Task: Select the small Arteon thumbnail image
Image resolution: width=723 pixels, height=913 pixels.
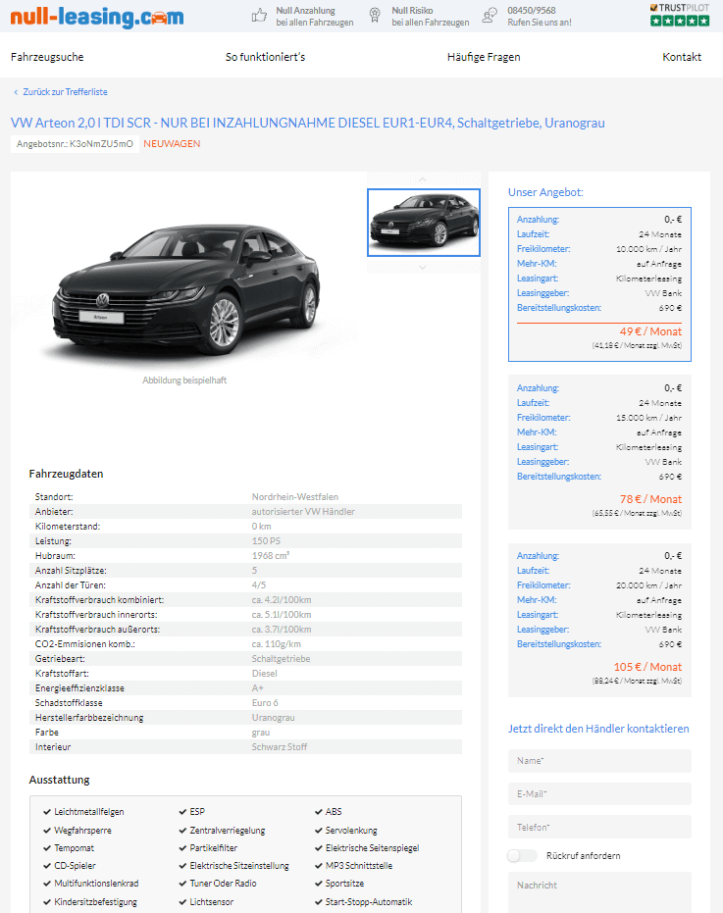Action: tap(424, 223)
